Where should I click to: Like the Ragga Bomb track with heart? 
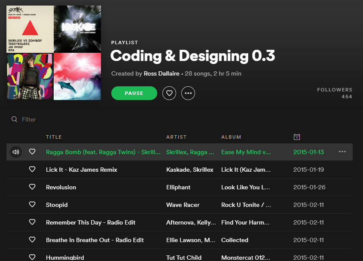[32, 152]
